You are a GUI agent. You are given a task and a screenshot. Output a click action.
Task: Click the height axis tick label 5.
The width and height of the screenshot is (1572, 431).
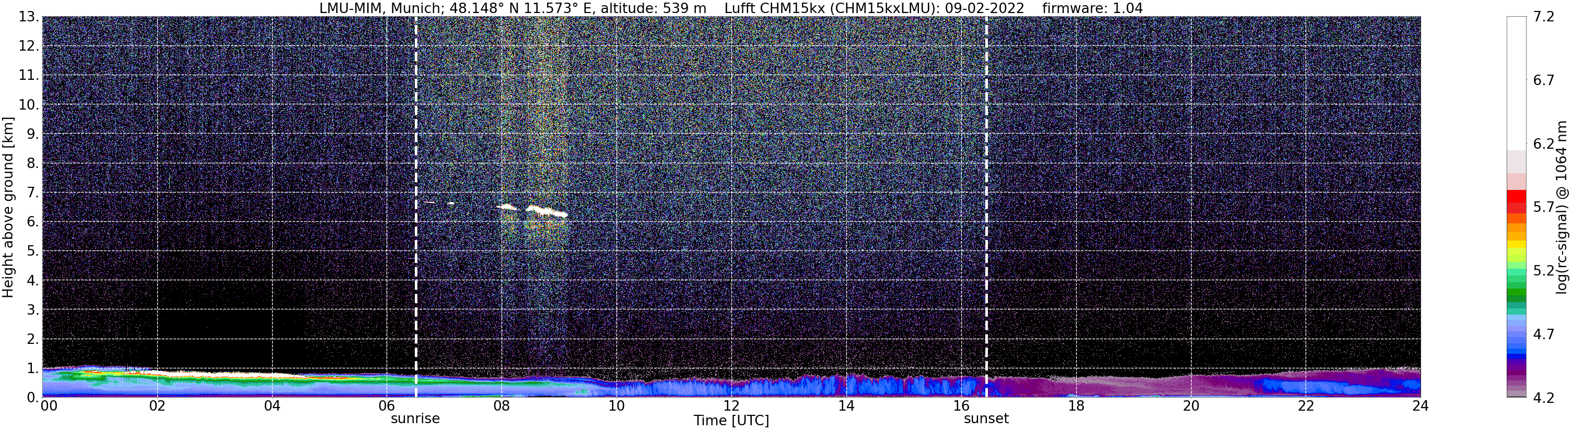click(33, 251)
